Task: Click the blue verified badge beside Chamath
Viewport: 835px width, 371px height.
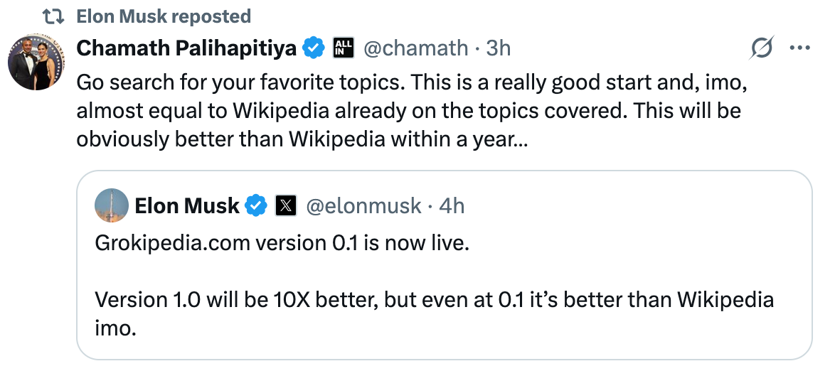Action: [314, 48]
